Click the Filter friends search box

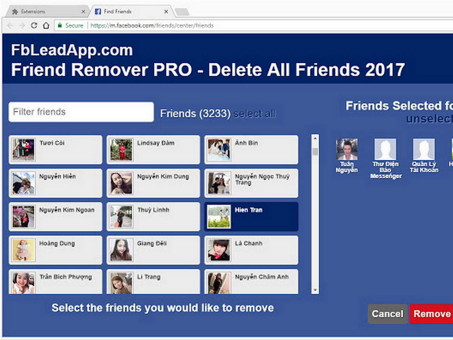pyautogui.click(x=81, y=112)
